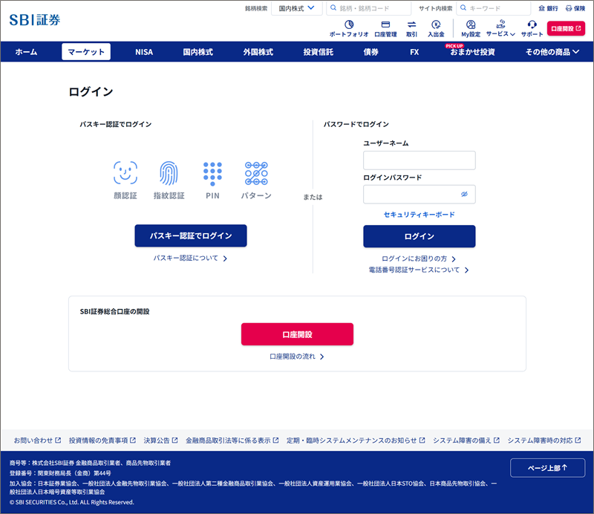Open 投資情報の免責事項 footer link
This screenshot has height=514, width=594.
pos(102,440)
